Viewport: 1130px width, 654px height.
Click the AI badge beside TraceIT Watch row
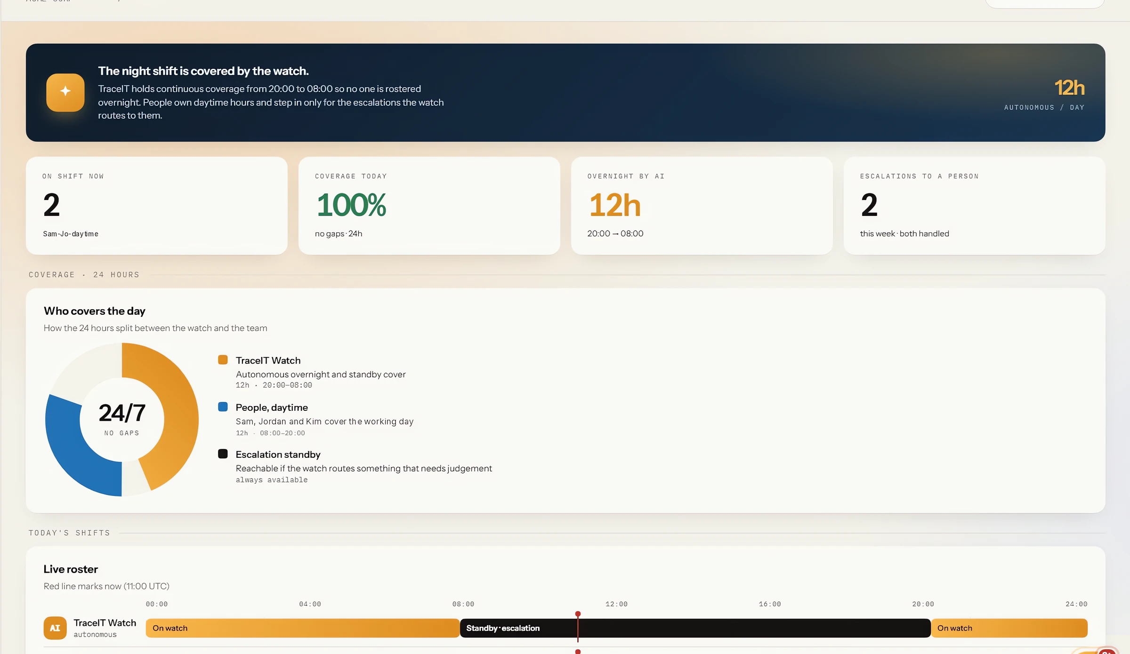coord(55,628)
